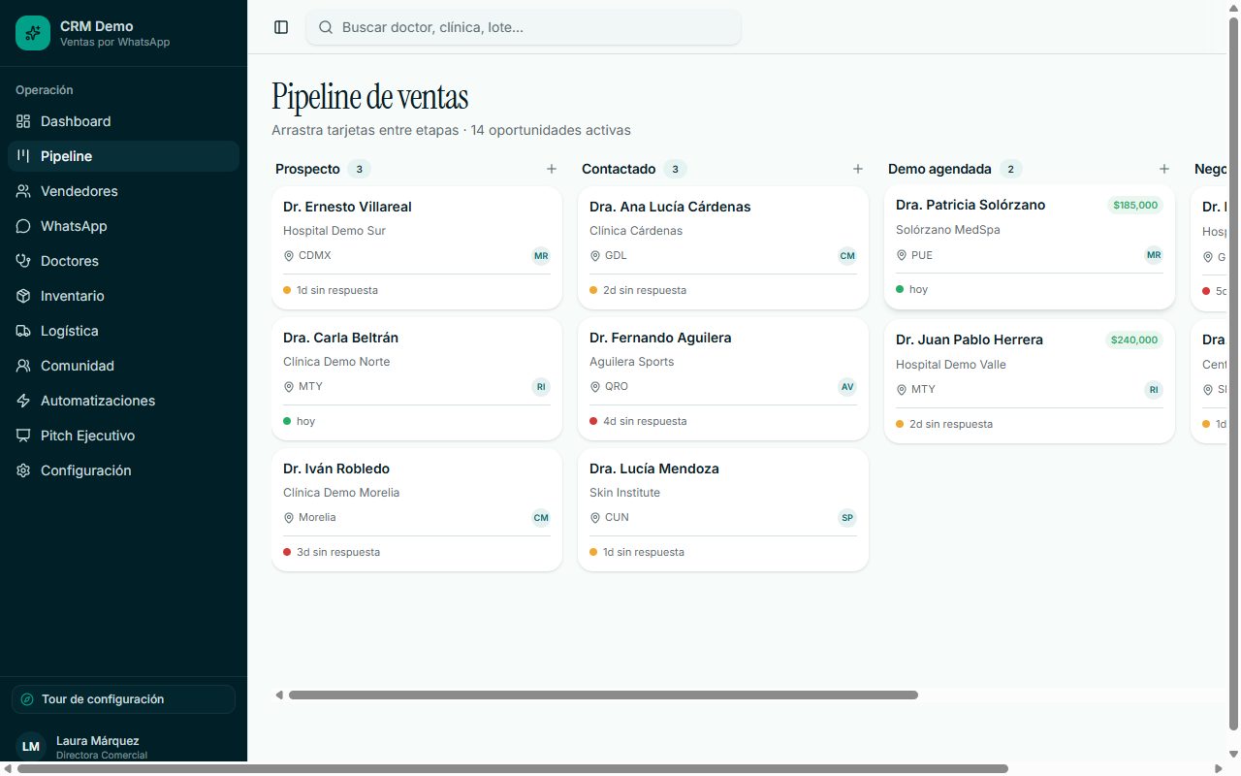Click 'Skin Institute' clinic name
This screenshot has height=776, width=1241.
pos(624,493)
